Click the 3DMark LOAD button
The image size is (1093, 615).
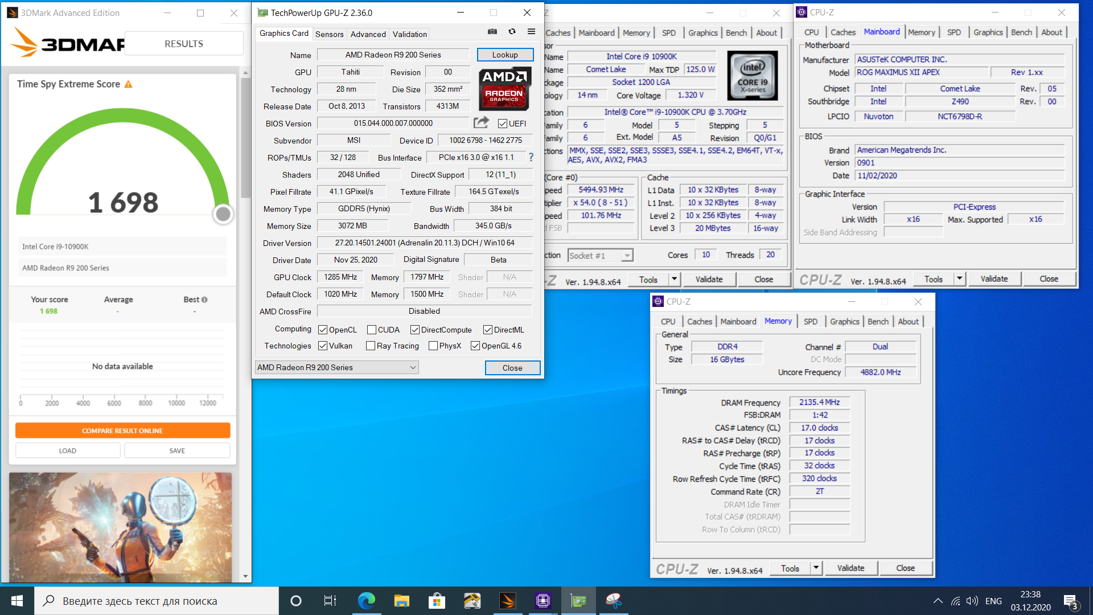68,450
